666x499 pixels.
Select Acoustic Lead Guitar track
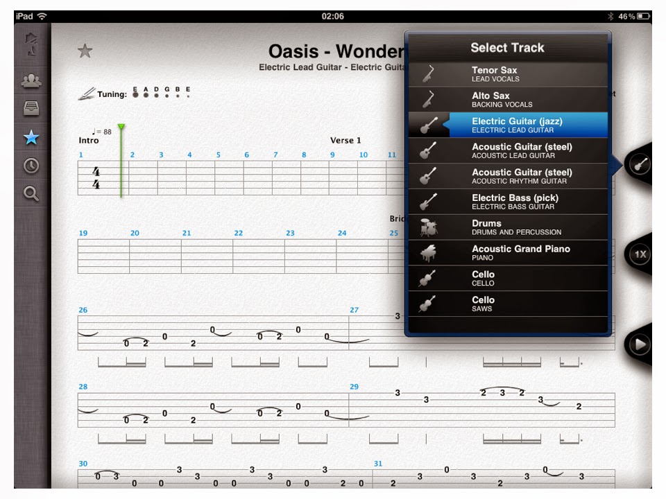(x=508, y=150)
